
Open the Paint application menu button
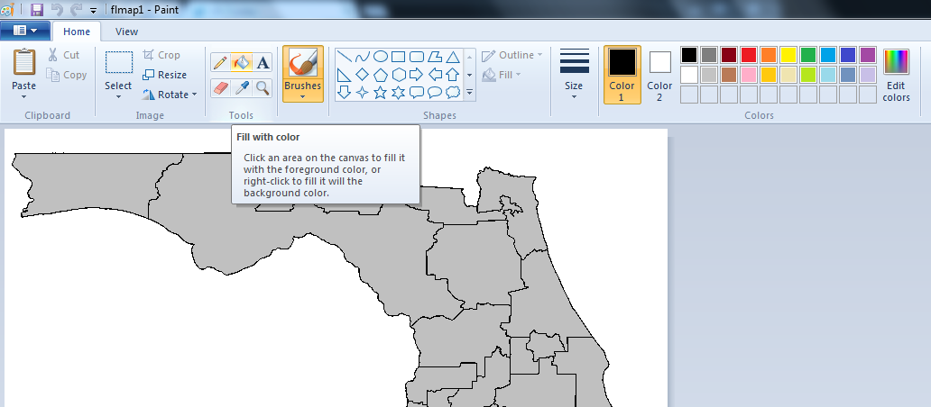25,31
